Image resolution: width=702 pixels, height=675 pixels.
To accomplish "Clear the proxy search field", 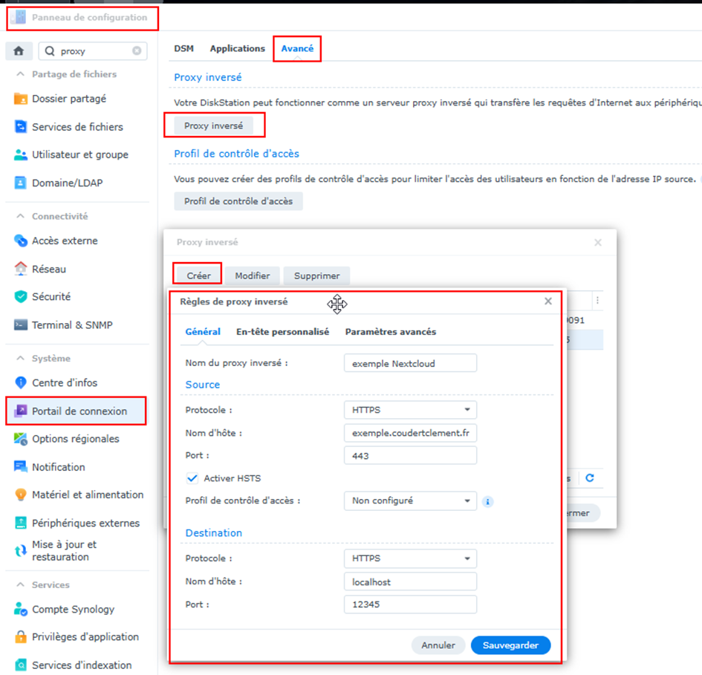I will click(137, 51).
